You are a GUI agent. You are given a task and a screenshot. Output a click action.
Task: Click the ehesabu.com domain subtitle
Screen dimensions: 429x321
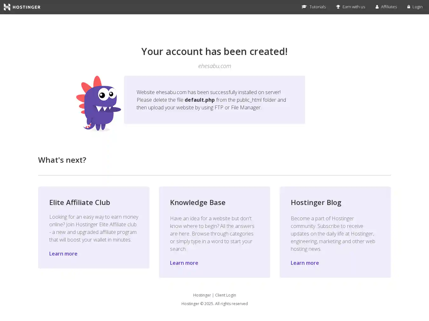point(214,66)
